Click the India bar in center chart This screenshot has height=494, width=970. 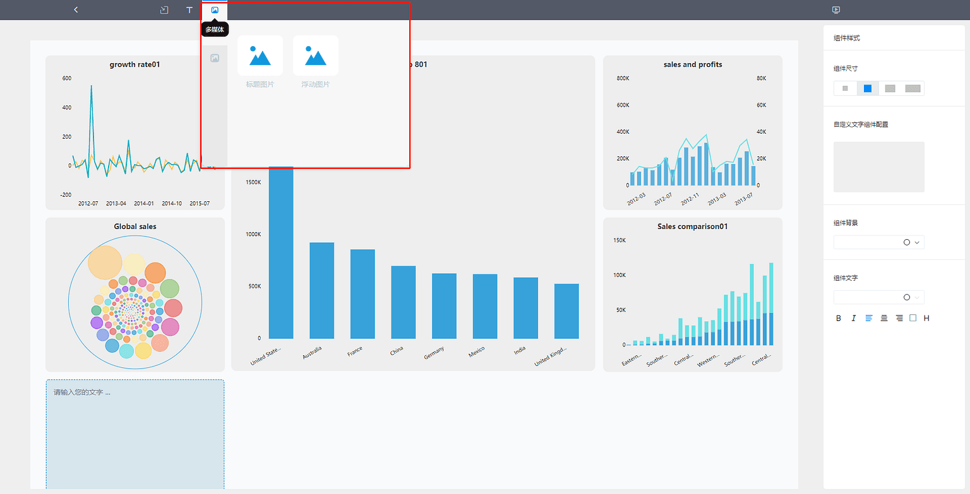525,309
